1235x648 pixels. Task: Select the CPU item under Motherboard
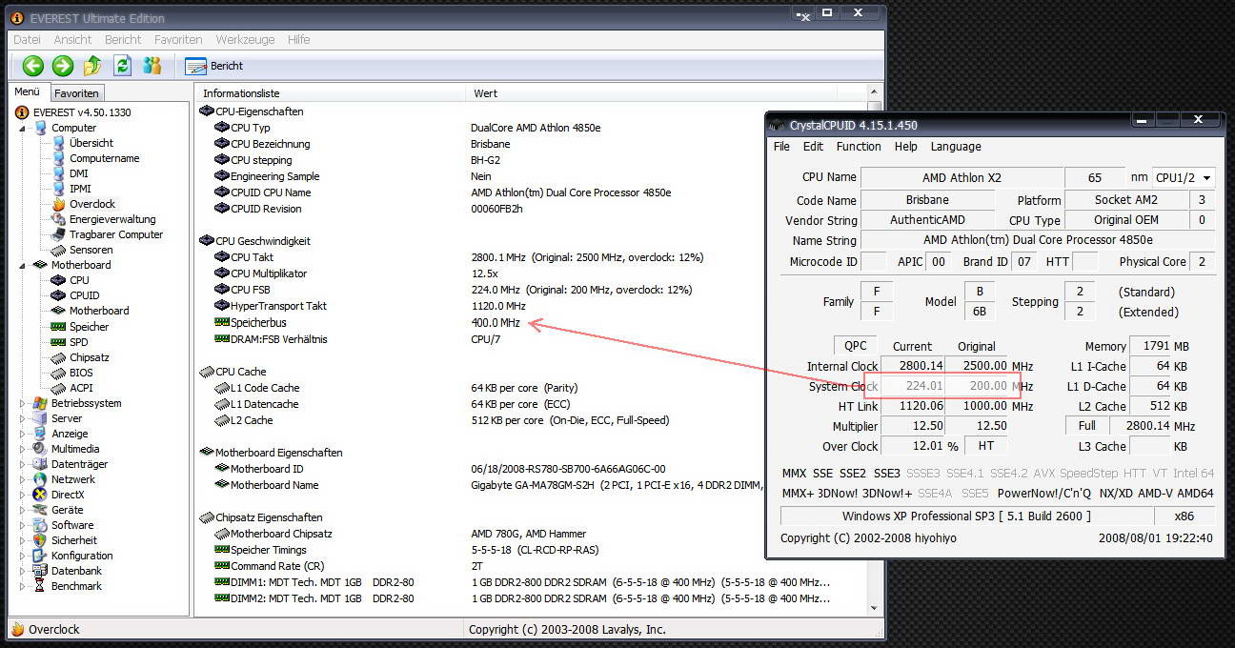[79, 280]
